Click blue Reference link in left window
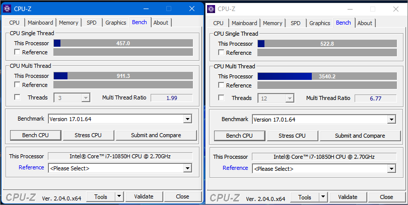This screenshot has height=205, width=408. coord(31,167)
